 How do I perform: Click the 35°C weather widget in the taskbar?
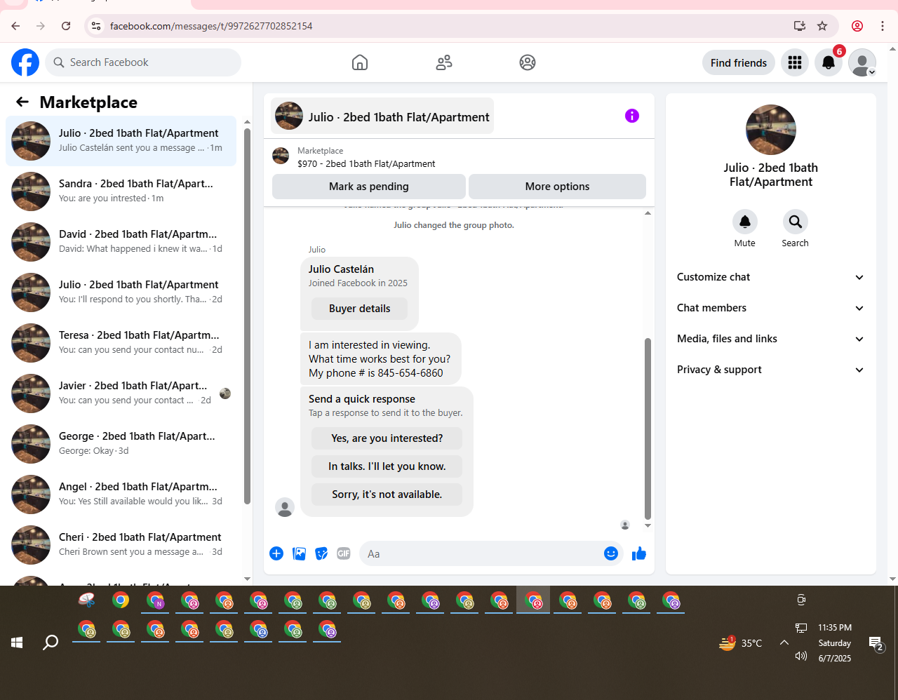click(741, 642)
